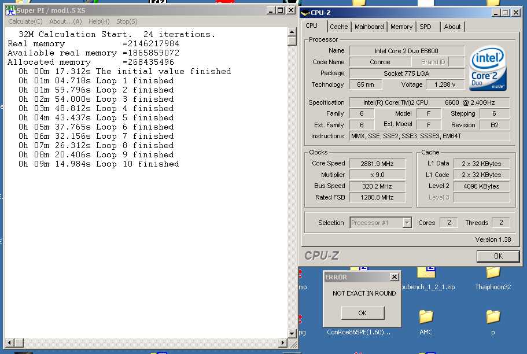Switch to the About tab in CPU-Z

click(x=452, y=27)
